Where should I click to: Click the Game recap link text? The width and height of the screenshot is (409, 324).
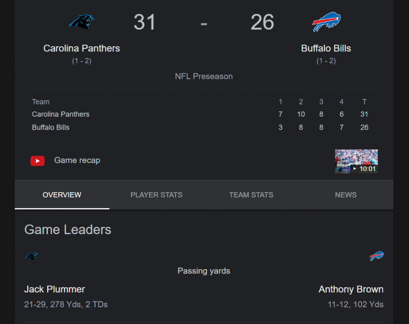77,160
